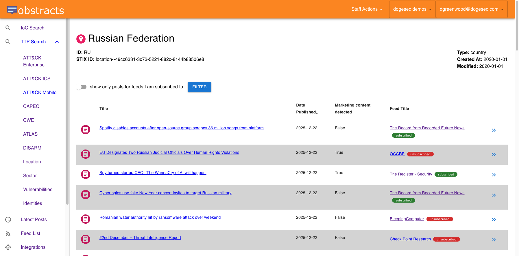The height and width of the screenshot is (256, 519).
Task: Select ATT&CK Mobile in sidebar
Action: [40, 92]
